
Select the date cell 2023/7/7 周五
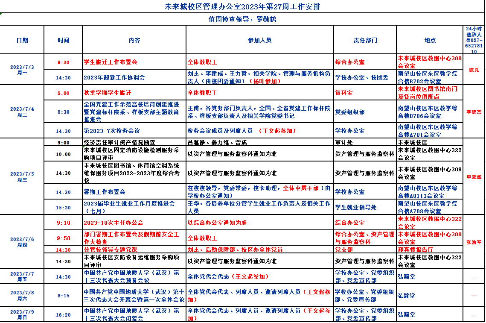click(x=22, y=276)
